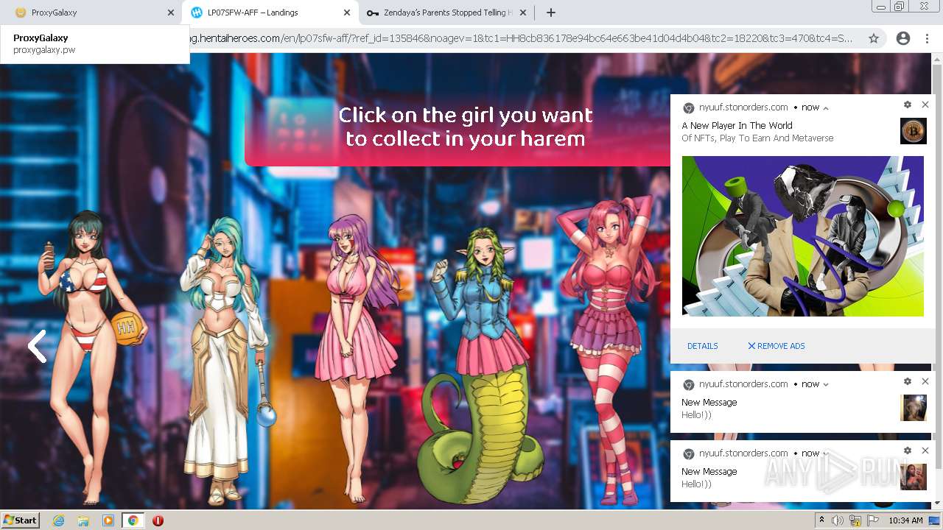
Task: Dismiss the NFT notification
Action: click(x=925, y=105)
